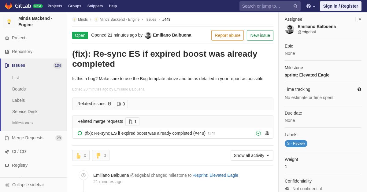Click the search magnifier icon
The image size is (367, 192).
click(295, 6)
